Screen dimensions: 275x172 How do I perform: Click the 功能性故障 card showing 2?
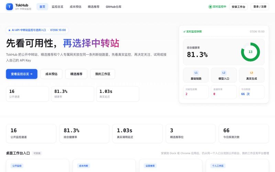point(196,92)
